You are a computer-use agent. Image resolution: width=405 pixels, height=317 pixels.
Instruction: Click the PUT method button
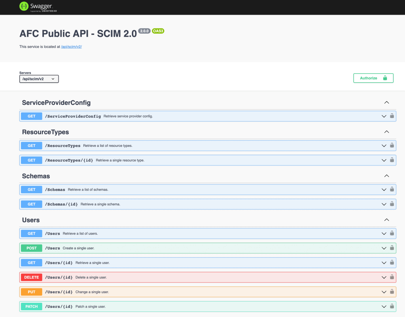point(32,292)
